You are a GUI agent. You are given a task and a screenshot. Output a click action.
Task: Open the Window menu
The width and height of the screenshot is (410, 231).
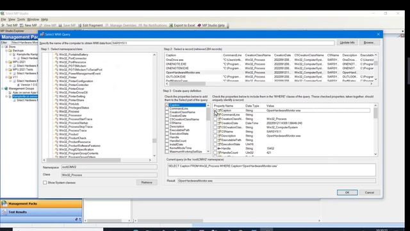pos(33,19)
